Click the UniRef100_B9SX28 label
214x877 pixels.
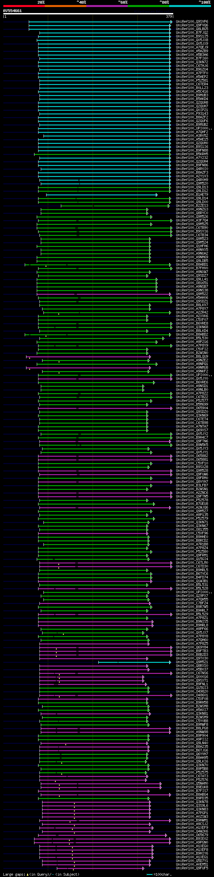pos(192,467)
